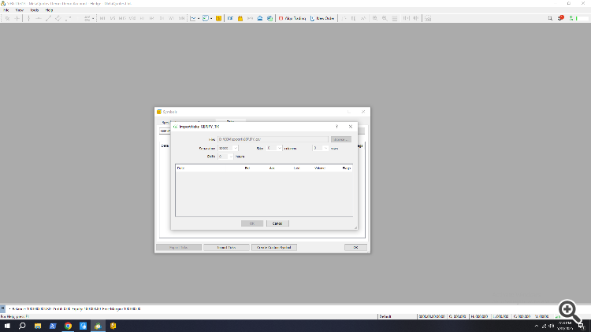Click the New Order button
The width and height of the screenshot is (591, 332).
click(322, 18)
